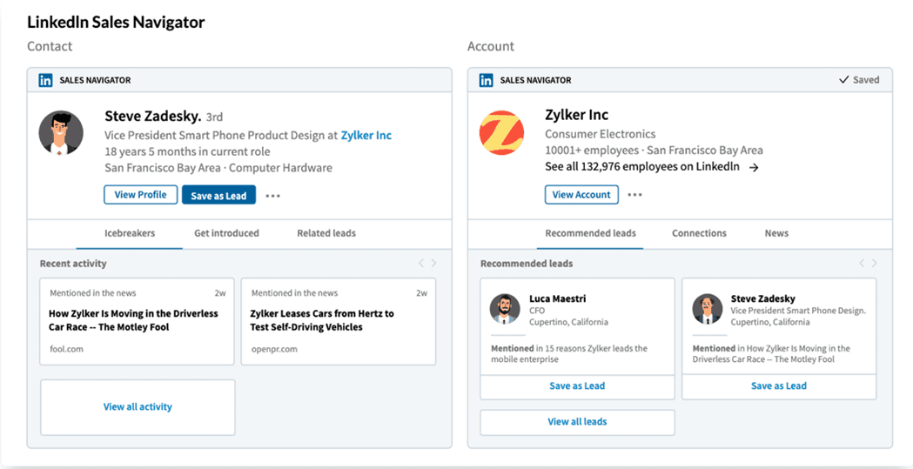This screenshot has width=913, height=469.
Task: Click the Steve Zadesky. contact name
Action: [152, 116]
